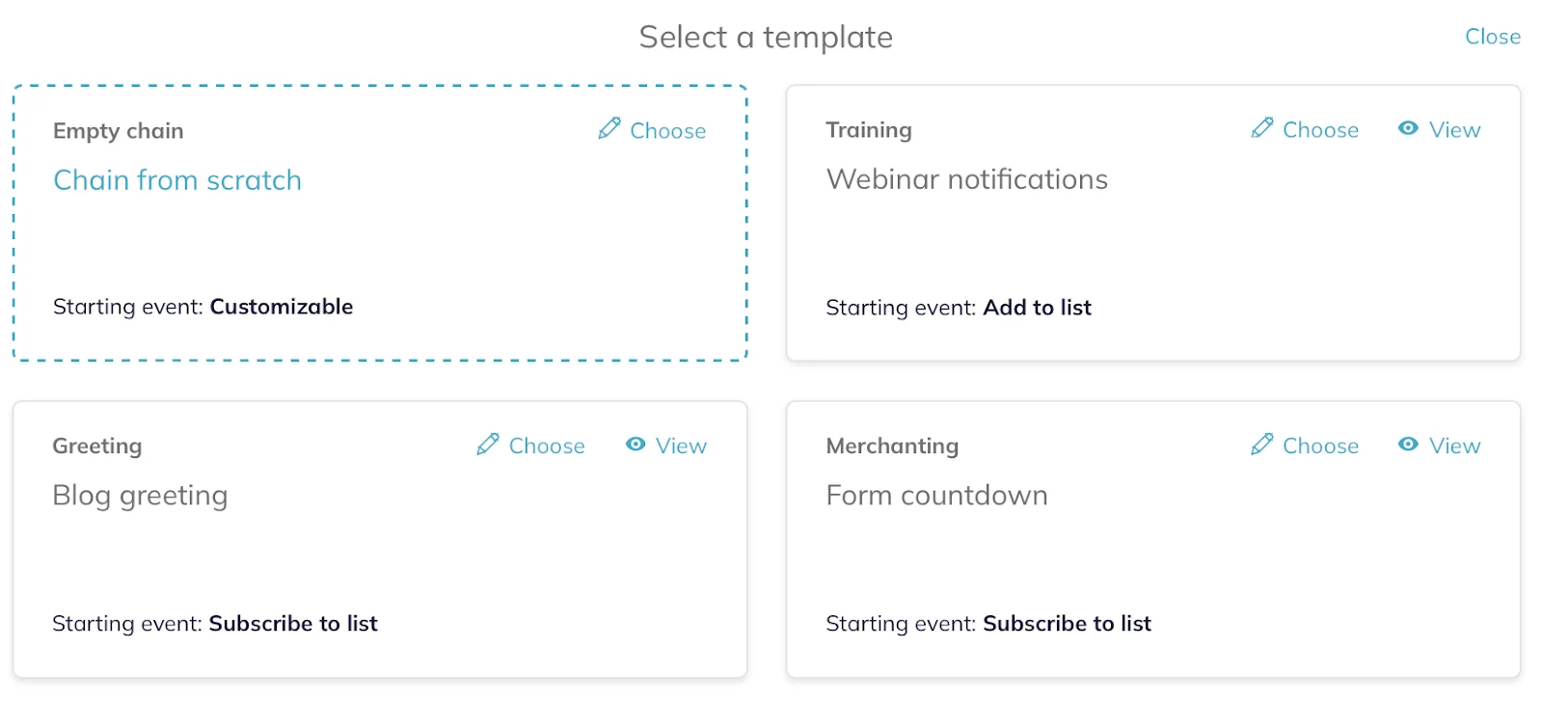The image size is (1543, 703).
Task: Click the pencil icon on Empty chain card
Action: [x=609, y=128]
